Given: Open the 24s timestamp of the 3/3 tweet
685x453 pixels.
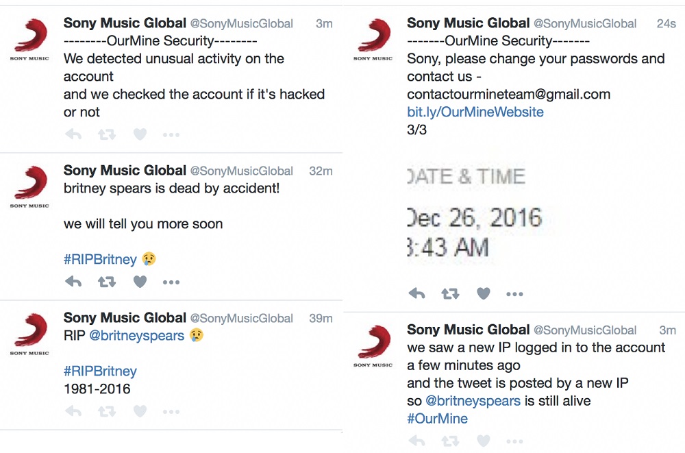Looking at the screenshot, I should (667, 23).
